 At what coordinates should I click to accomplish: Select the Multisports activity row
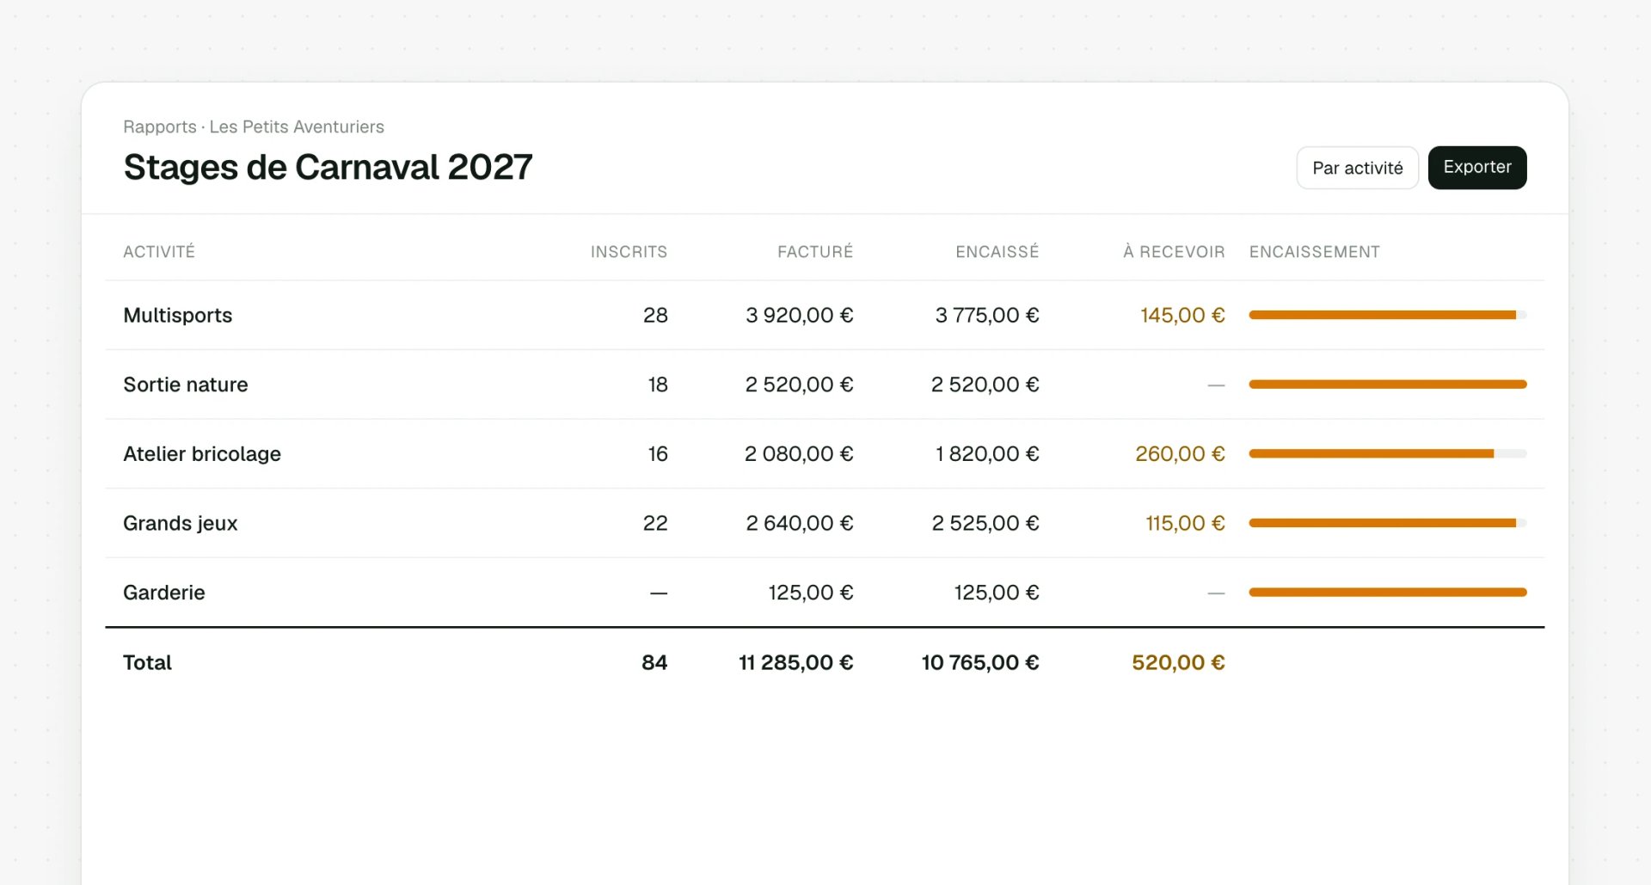(x=825, y=316)
